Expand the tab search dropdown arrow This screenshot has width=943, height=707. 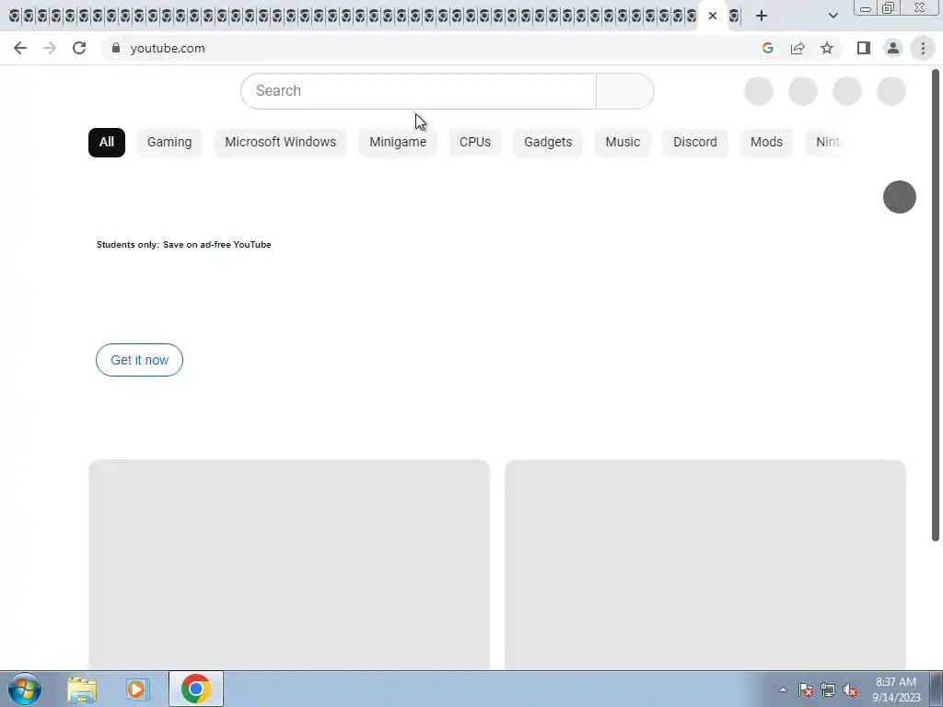[x=832, y=16]
